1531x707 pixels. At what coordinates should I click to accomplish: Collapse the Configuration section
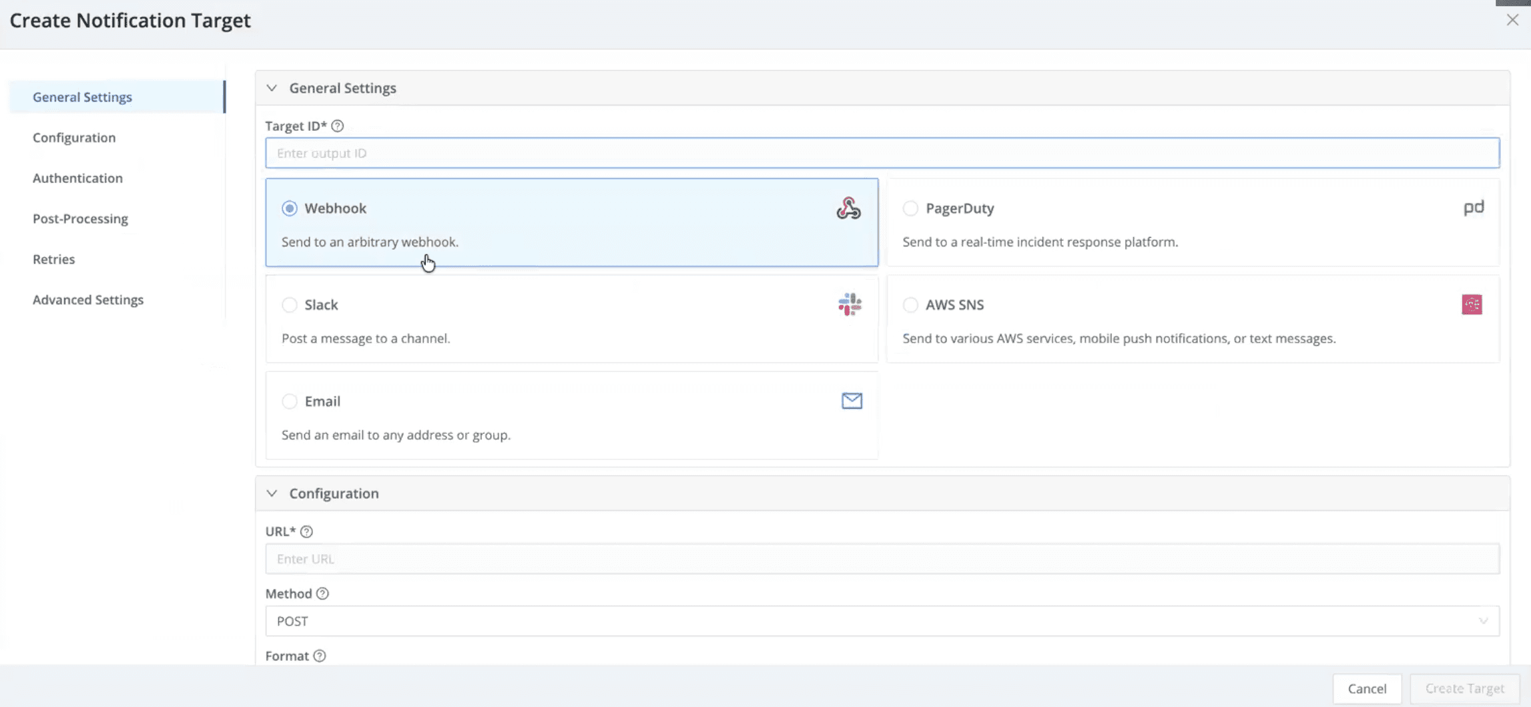(x=272, y=493)
